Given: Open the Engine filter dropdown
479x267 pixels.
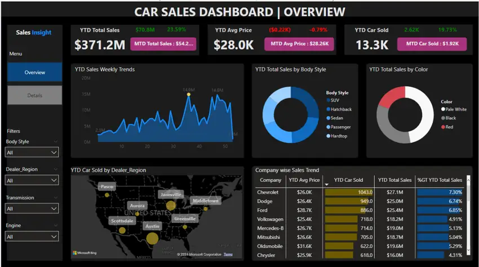Looking at the screenshot, I should [32, 237].
